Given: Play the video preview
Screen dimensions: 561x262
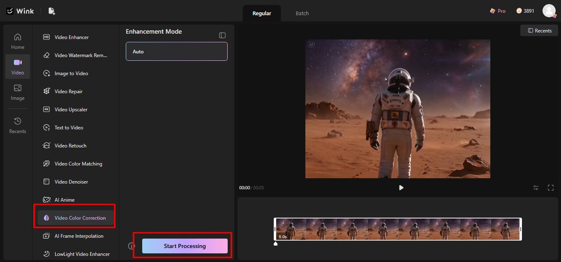Looking at the screenshot, I should point(401,188).
